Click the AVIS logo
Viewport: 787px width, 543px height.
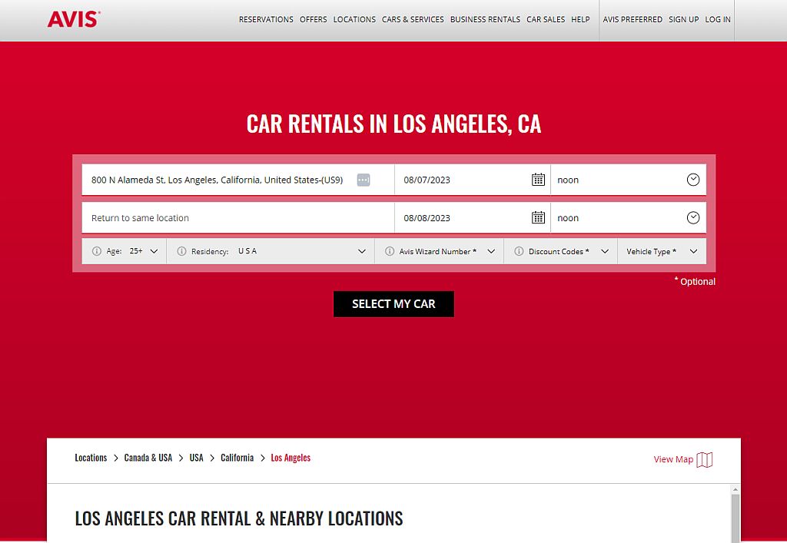tap(71, 19)
